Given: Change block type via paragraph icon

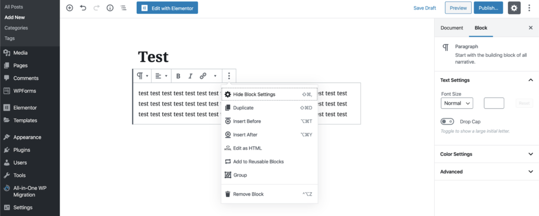Looking at the screenshot, I should [142, 76].
